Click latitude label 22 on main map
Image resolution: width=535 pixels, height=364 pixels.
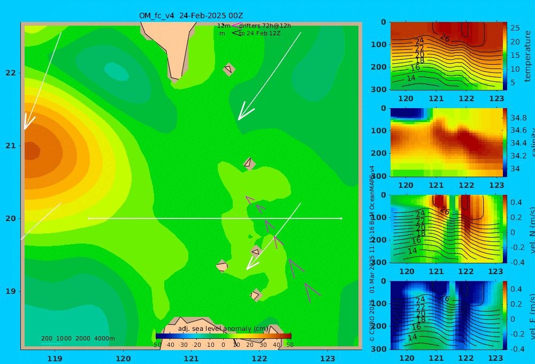pos(11,73)
